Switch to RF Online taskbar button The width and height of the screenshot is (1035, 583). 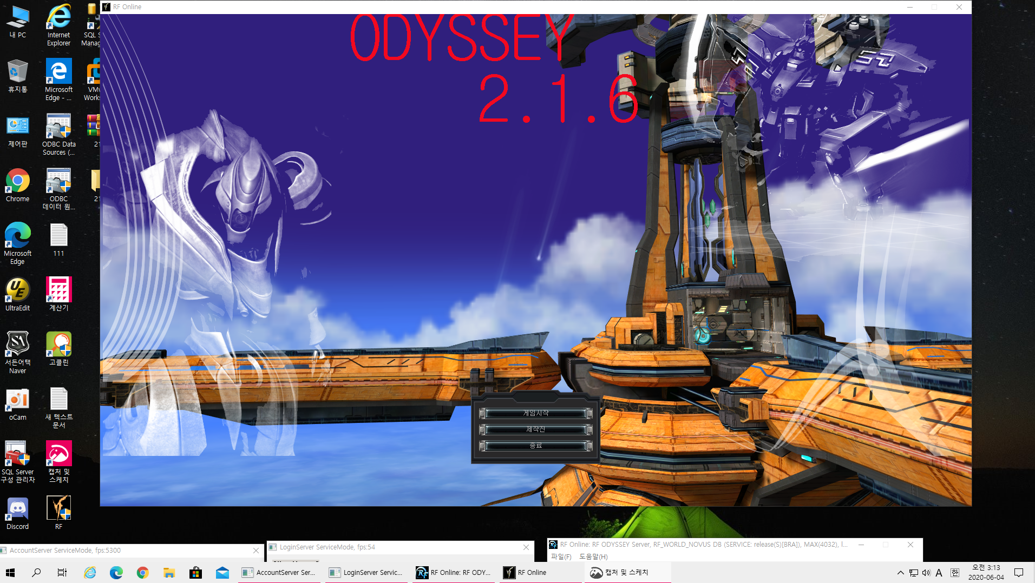pyautogui.click(x=541, y=572)
